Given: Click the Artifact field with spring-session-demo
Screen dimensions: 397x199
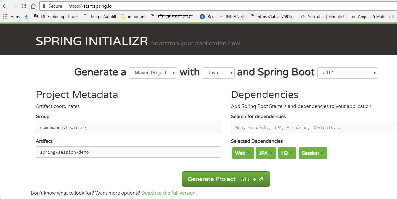Looking at the screenshot, I should click(128, 152).
